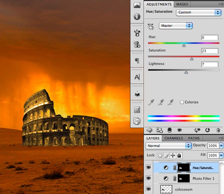The height and width of the screenshot is (194, 224).
Task: Toggle Lock image pixels brush
Action: 167,155
